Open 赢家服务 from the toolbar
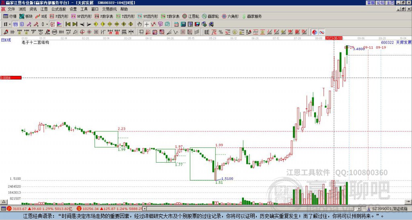The height and width of the screenshot is (220, 412). pyautogui.click(x=252, y=16)
